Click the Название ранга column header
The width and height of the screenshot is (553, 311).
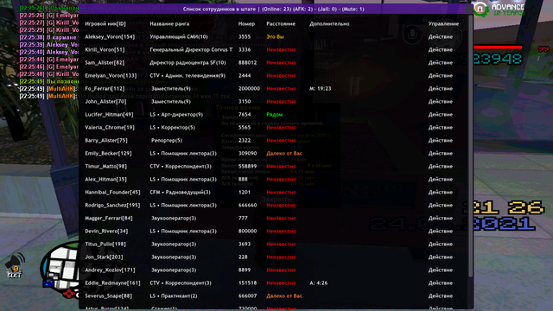(169, 24)
